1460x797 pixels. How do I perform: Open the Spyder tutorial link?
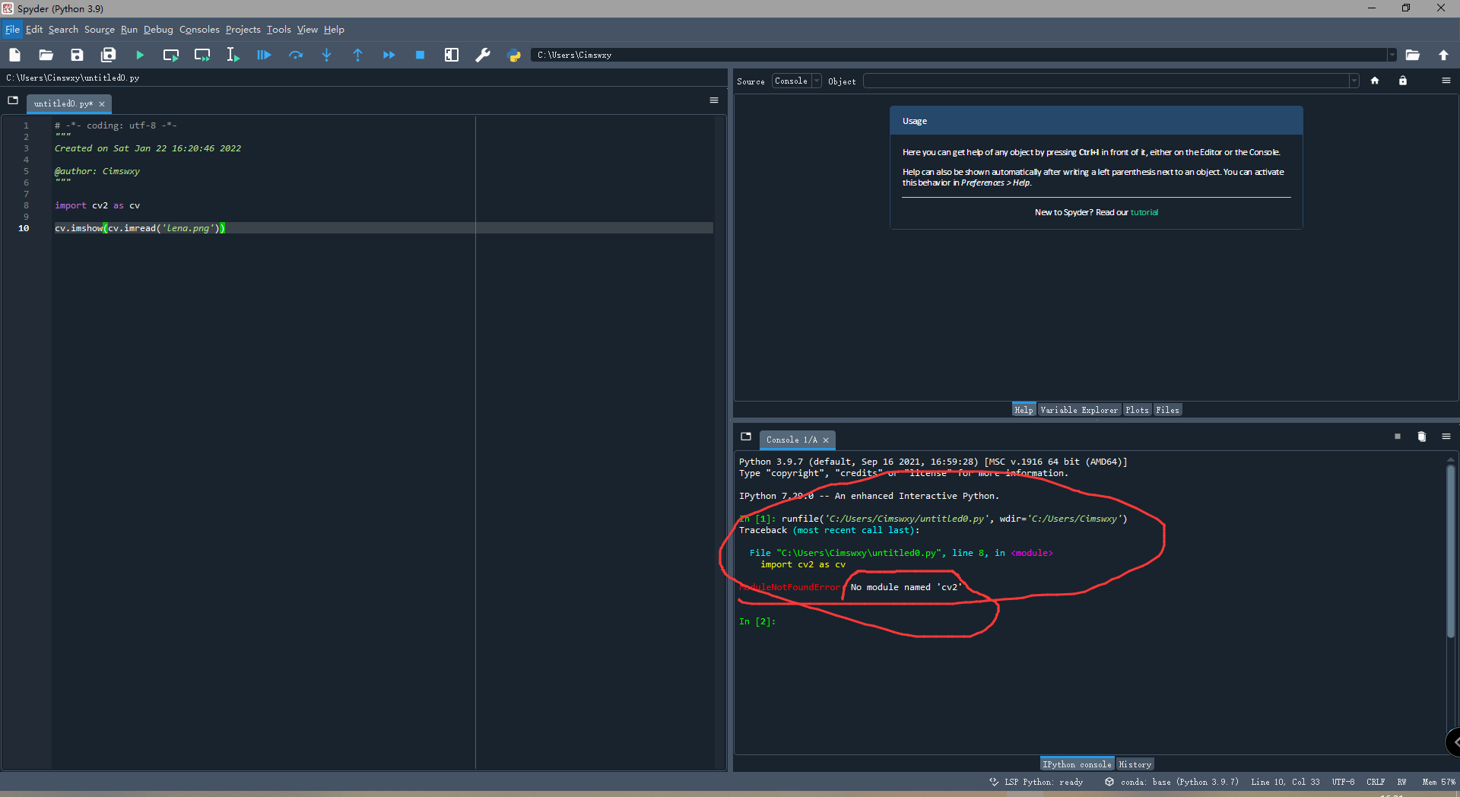(1144, 212)
